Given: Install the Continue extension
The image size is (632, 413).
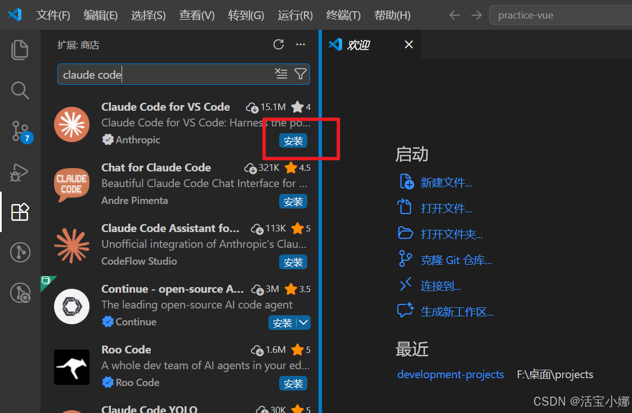Looking at the screenshot, I should pos(282,323).
